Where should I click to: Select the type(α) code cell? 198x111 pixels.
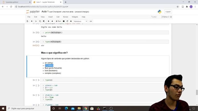pos(105,80)
